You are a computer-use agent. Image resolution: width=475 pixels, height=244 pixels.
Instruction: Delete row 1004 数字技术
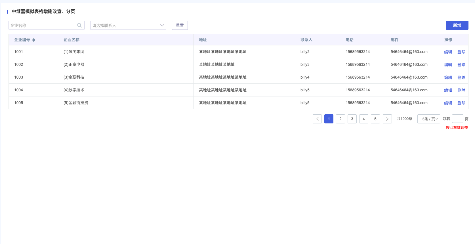pyautogui.click(x=461, y=90)
